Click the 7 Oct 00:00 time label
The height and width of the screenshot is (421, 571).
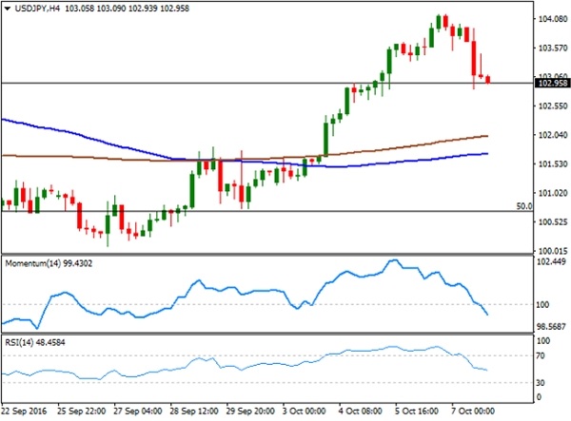pos(473,411)
